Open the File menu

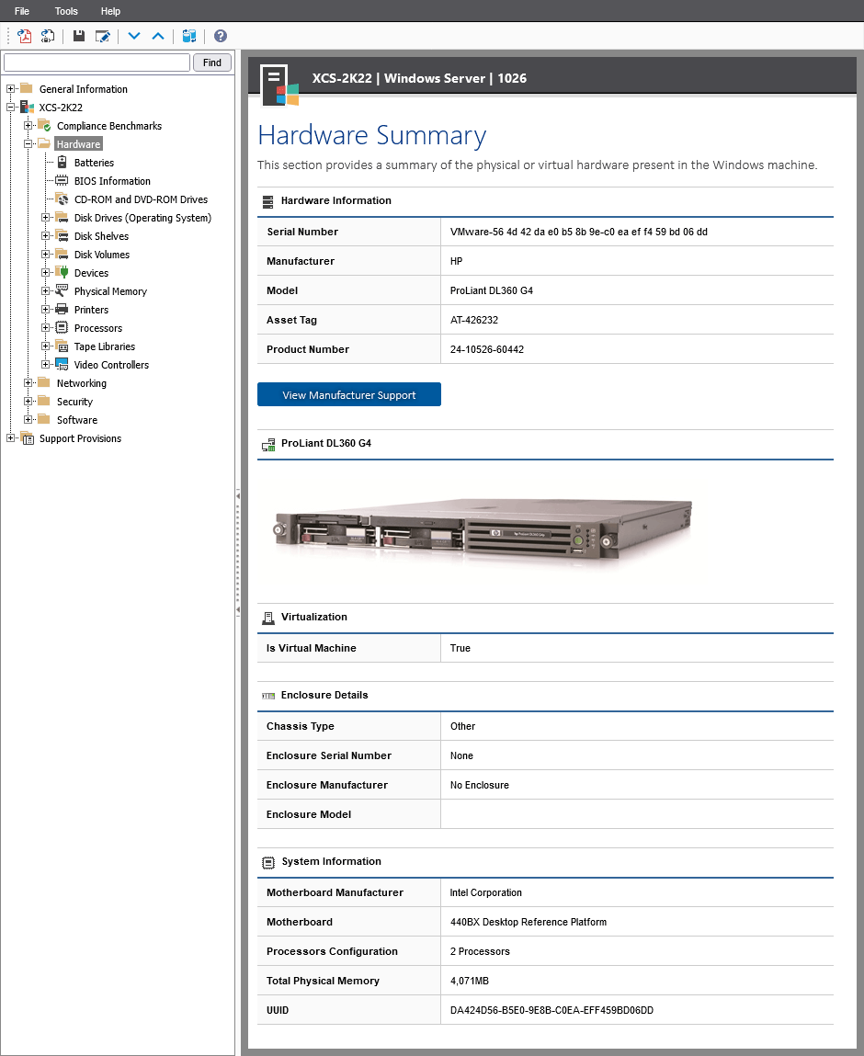click(x=22, y=11)
